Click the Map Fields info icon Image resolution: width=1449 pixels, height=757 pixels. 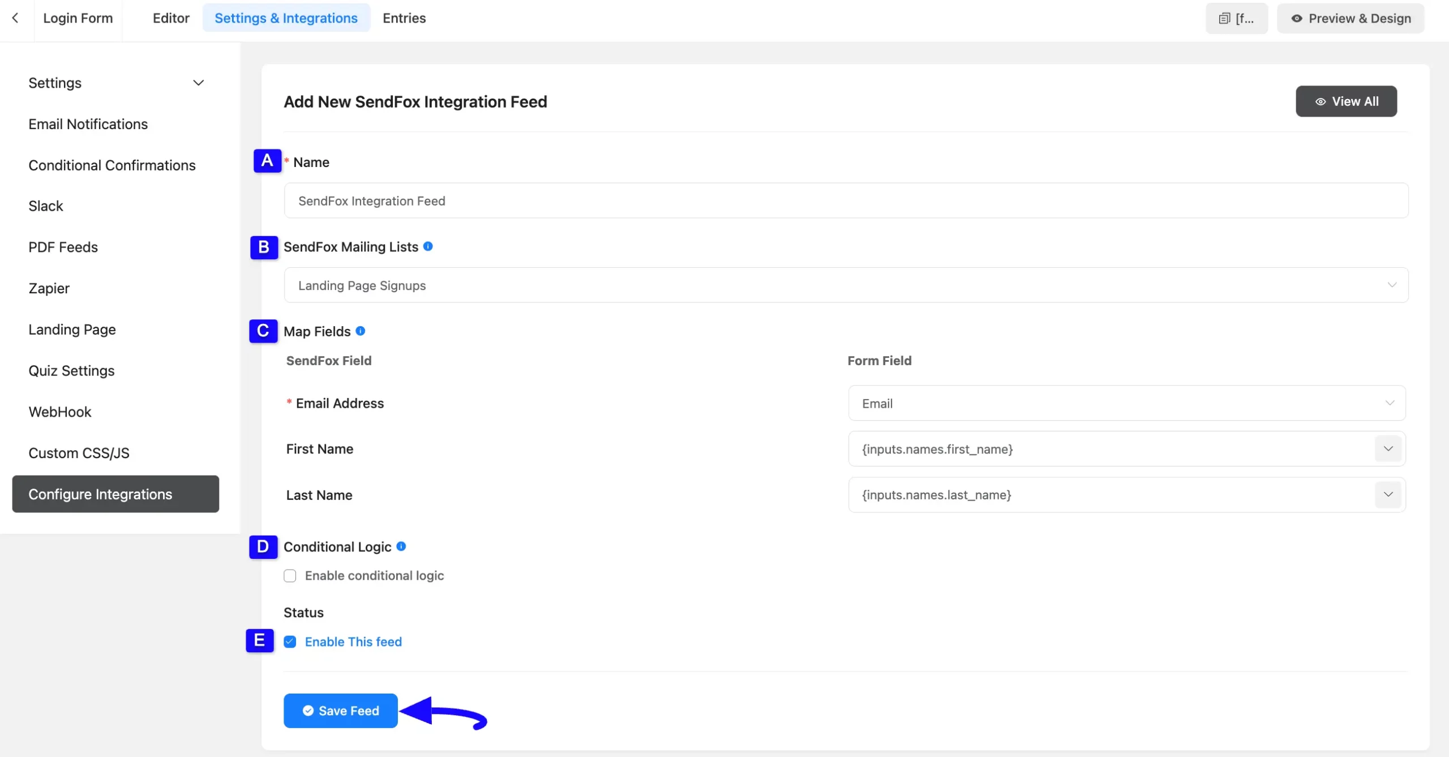(x=361, y=331)
